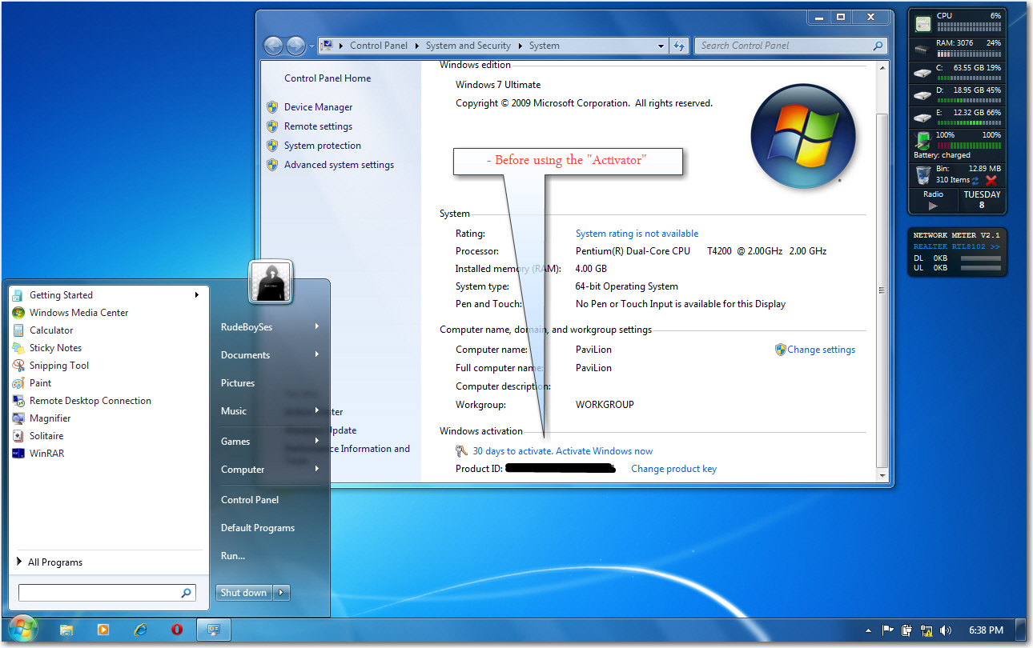Click the Remote settings shield icon

272,126
